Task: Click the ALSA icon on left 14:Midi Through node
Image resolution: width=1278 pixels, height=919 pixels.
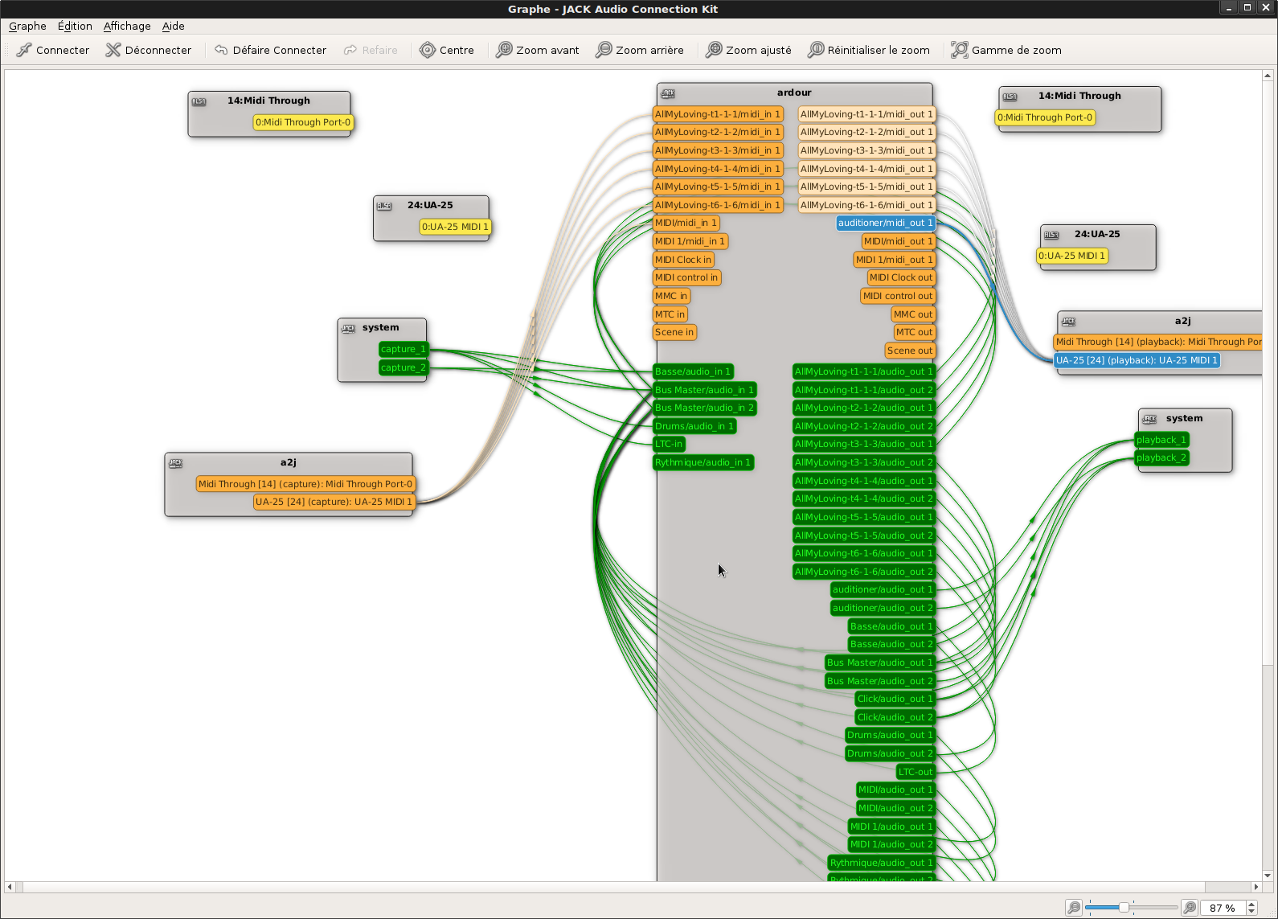Action: click(x=199, y=101)
